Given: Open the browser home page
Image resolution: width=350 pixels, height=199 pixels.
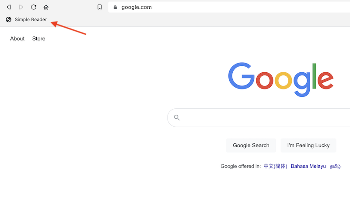Looking at the screenshot, I should tap(46, 7).
